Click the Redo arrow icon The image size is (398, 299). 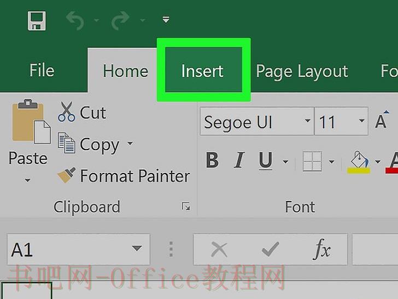[x=121, y=20]
